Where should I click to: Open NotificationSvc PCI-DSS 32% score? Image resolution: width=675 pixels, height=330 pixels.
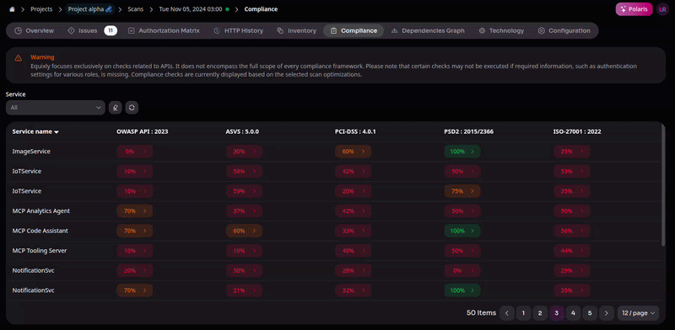(x=353, y=290)
